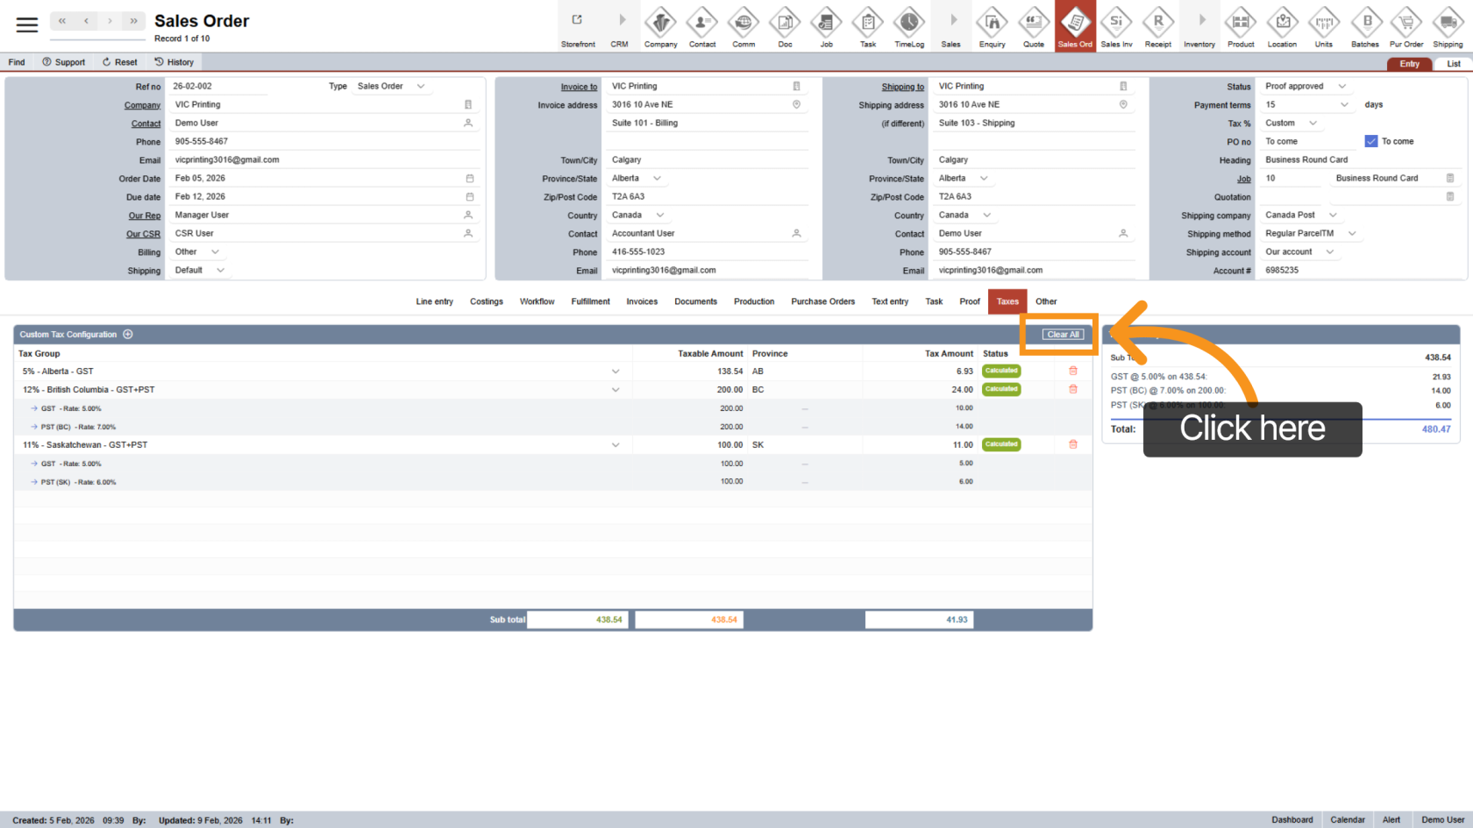
Task: Add a Custom Tax Configuration entry
Action: [128, 335]
